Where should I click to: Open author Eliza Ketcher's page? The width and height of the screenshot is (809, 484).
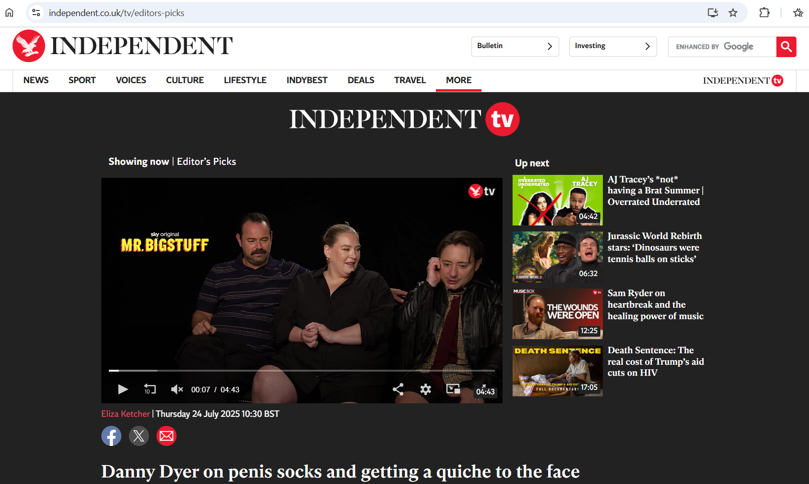[125, 414]
